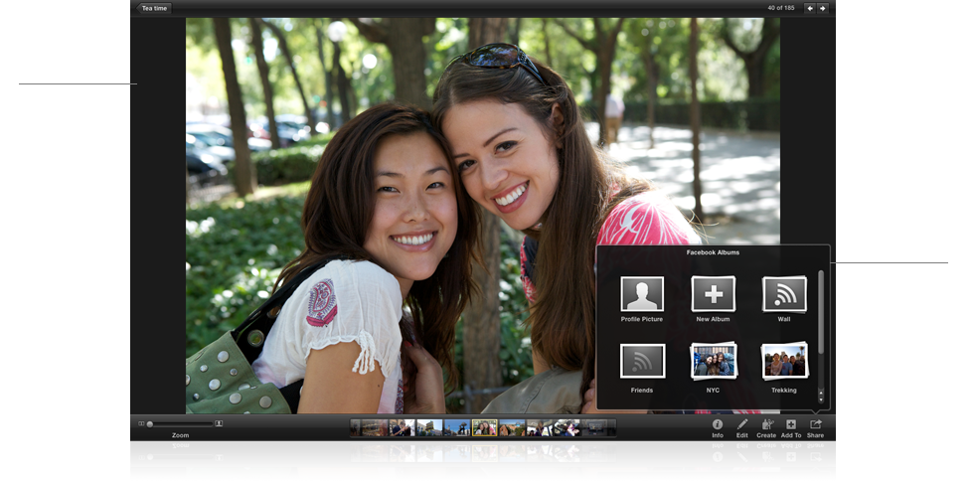Go to the next photo arrow
This screenshot has width=974, height=482.
click(822, 8)
